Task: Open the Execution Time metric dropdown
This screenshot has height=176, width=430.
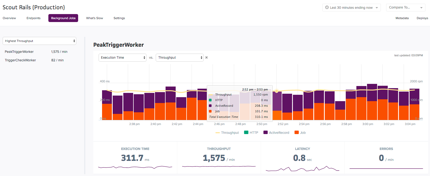Action: (123, 58)
